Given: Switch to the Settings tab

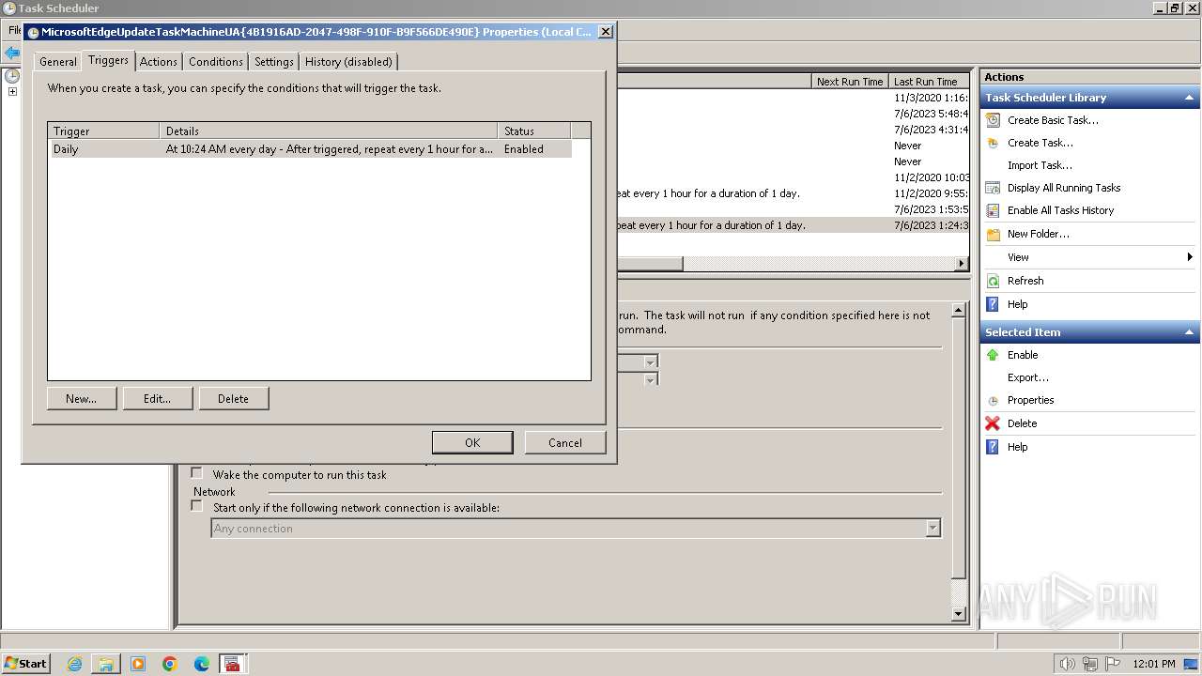Looking at the screenshot, I should [x=274, y=61].
